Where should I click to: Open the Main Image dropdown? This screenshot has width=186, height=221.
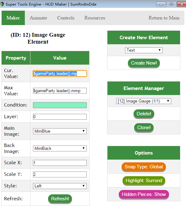pos(60,131)
